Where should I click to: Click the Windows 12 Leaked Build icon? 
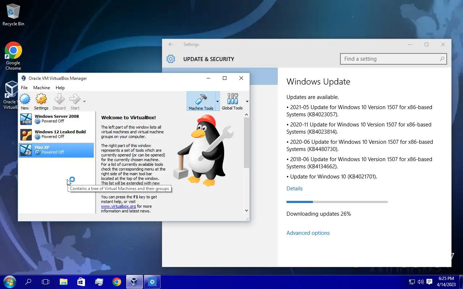pos(26,134)
